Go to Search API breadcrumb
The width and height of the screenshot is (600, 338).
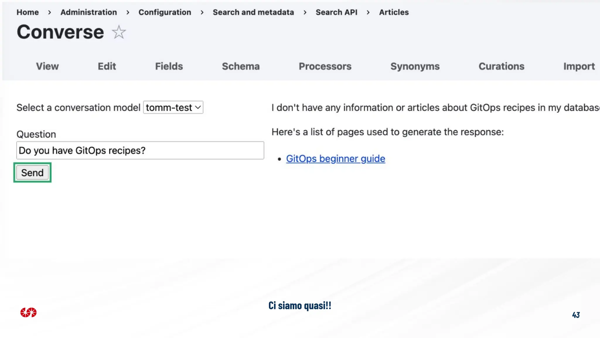tap(336, 12)
